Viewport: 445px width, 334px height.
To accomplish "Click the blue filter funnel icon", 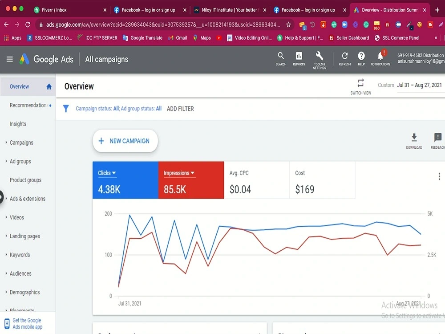I will [66, 109].
